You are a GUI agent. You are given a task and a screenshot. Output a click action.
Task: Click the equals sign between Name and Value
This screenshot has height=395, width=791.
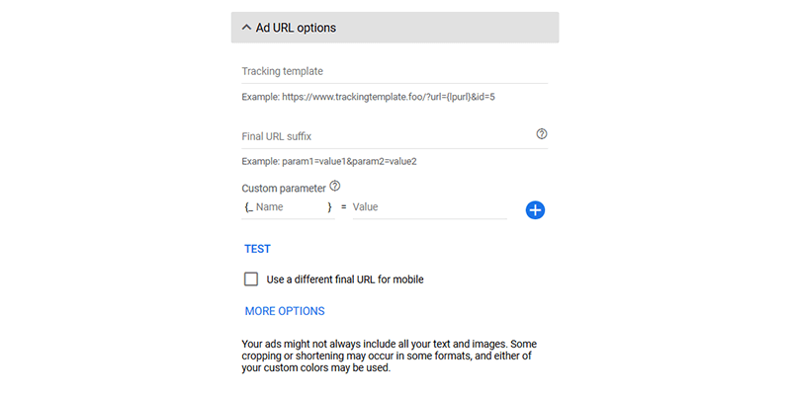[x=343, y=207]
